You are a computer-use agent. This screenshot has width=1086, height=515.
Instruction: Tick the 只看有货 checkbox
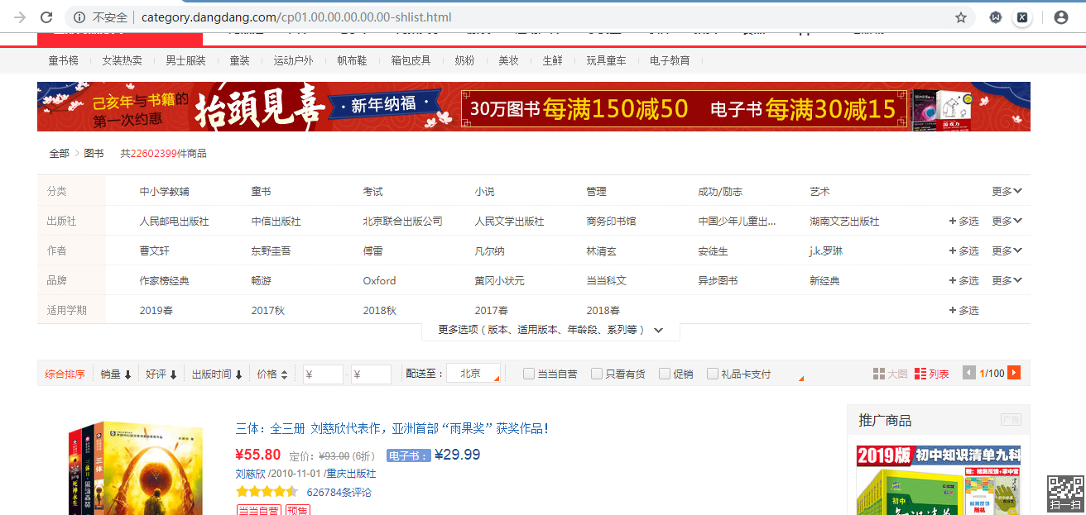pos(596,374)
